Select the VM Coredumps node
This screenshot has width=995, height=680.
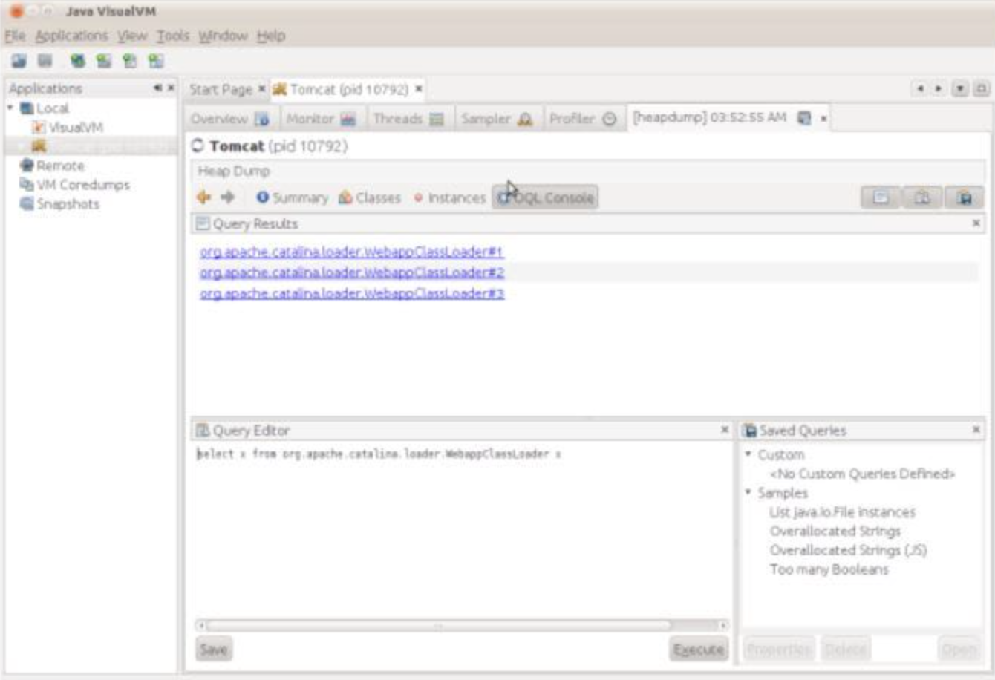point(82,185)
